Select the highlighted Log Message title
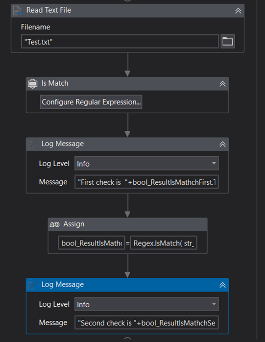Image resolution: width=265 pixels, height=342 pixels. click(63, 284)
